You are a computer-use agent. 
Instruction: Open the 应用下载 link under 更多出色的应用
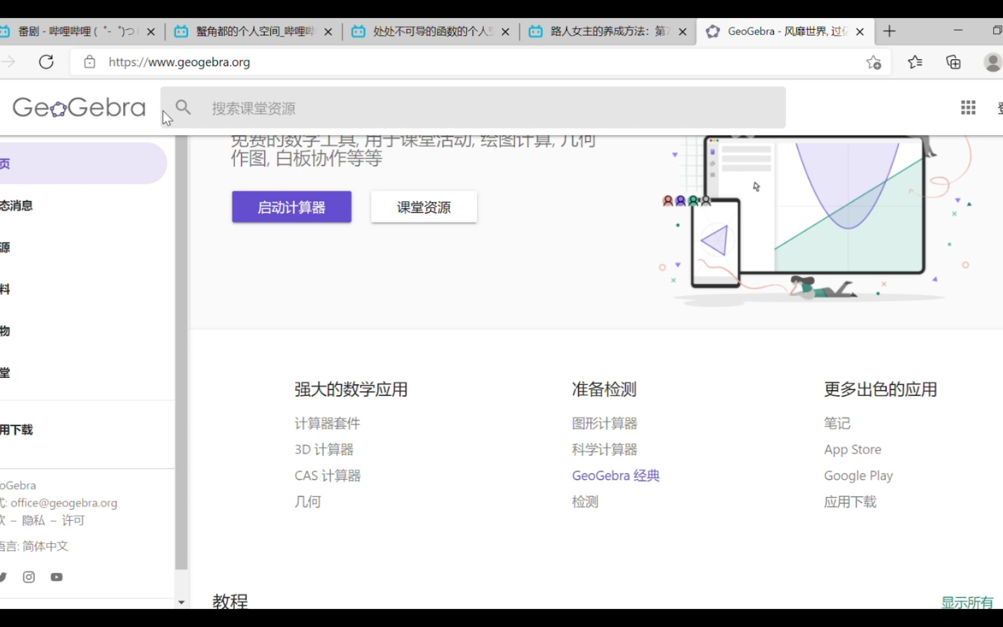[x=850, y=502]
